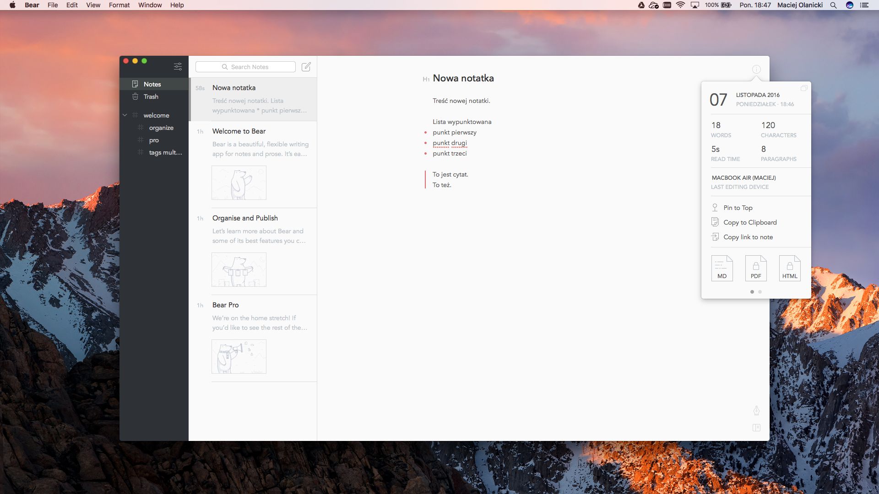The width and height of the screenshot is (879, 494).
Task: Select the first page dot of info panel
Action: 752,292
